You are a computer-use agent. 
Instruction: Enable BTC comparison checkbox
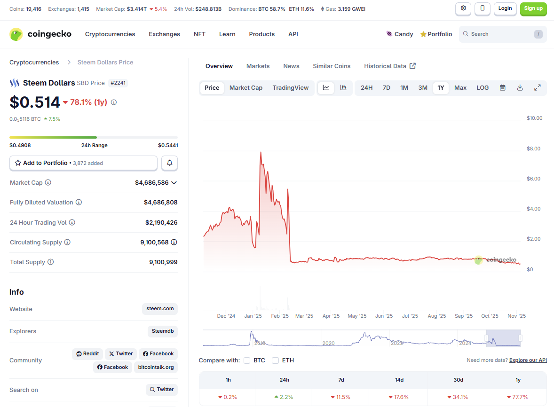tap(247, 360)
